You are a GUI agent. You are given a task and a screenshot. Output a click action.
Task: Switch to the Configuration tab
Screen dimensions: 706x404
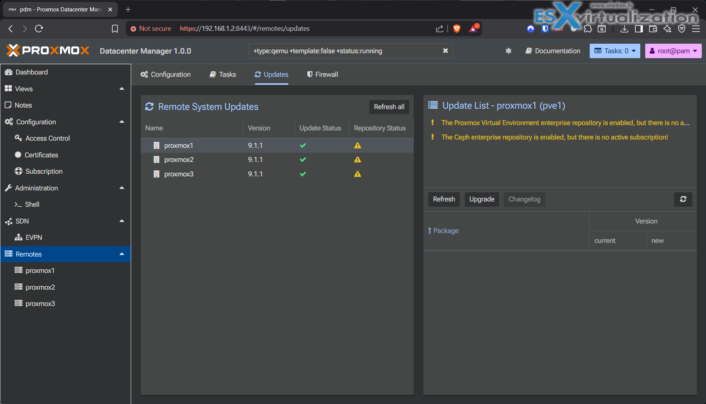point(165,74)
